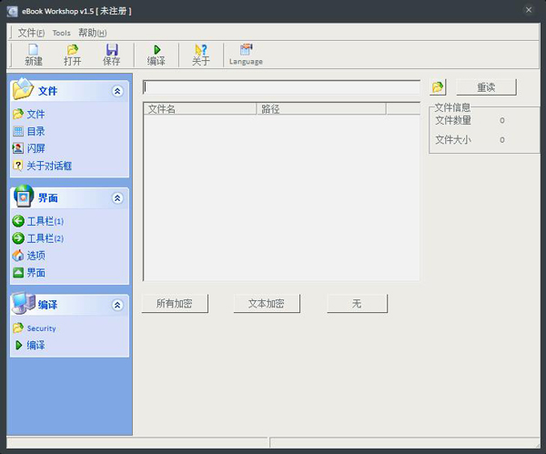
Task: Select 工具栏(1) sidebar item
Action: (38, 221)
